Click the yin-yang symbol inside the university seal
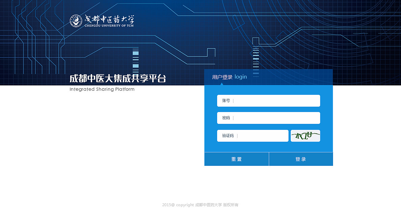Image resolution: width=401 pixels, height=219 pixels. (x=76, y=20)
